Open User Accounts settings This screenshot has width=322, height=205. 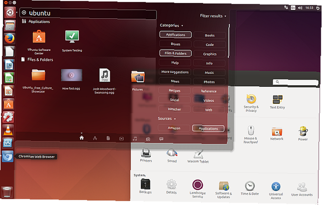(x=302, y=190)
